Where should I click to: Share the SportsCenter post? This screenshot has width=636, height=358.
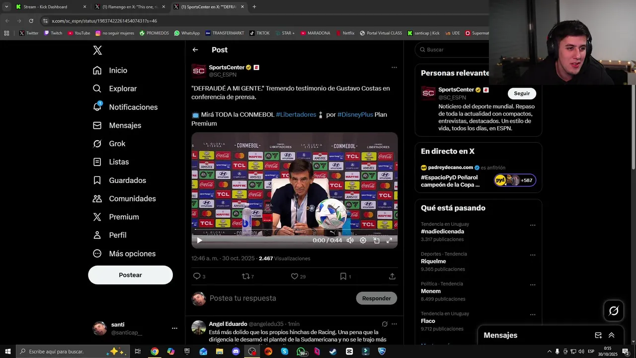(392, 276)
